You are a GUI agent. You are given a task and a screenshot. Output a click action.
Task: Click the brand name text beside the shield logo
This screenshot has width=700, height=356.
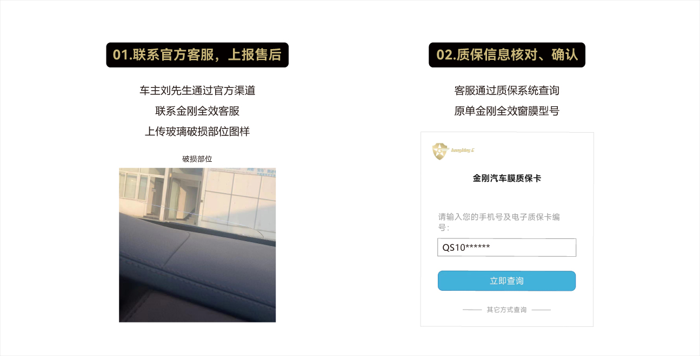click(463, 150)
